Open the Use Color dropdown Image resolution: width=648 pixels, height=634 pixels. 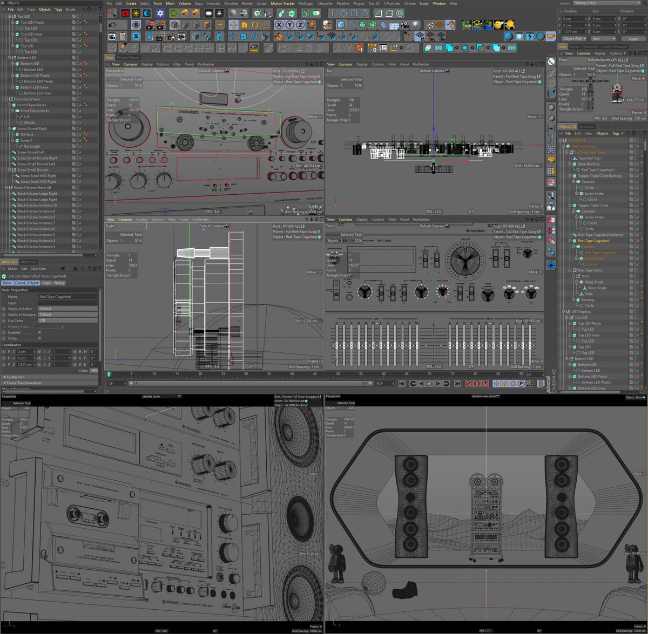coord(68,321)
